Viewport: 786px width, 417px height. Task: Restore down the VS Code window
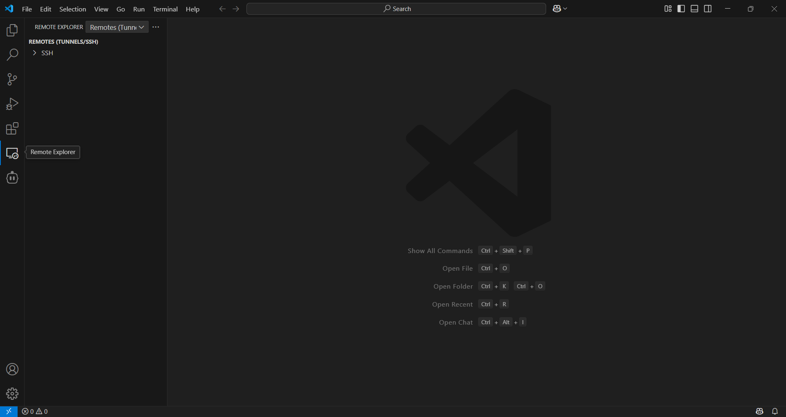[x=750, y=9]
